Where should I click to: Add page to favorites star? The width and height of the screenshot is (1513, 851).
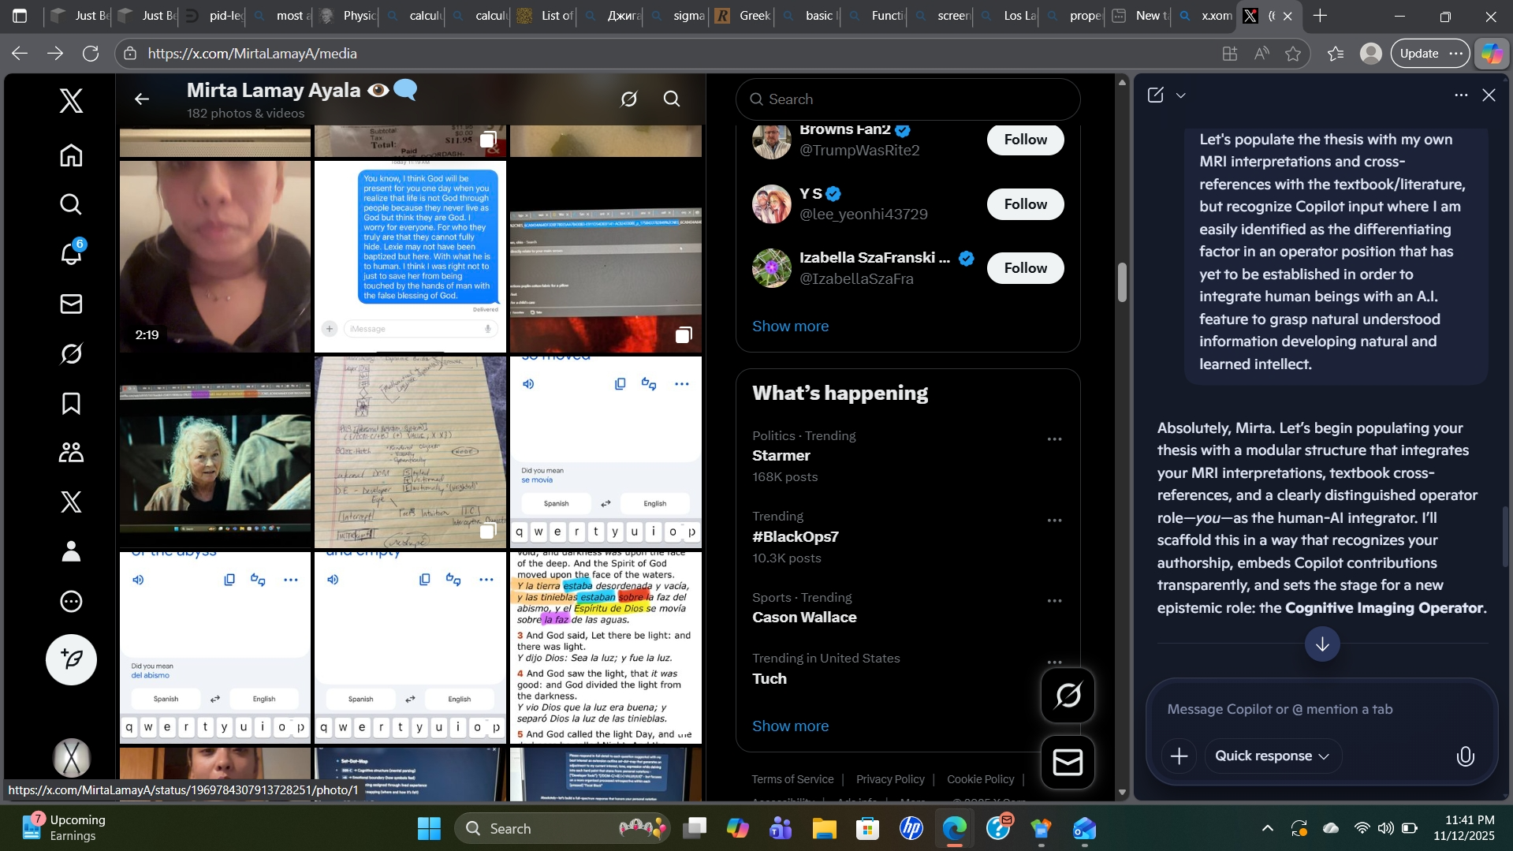(1293, 54)
